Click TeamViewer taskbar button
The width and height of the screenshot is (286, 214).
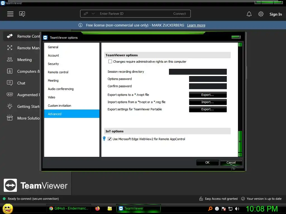pos(139,208)
